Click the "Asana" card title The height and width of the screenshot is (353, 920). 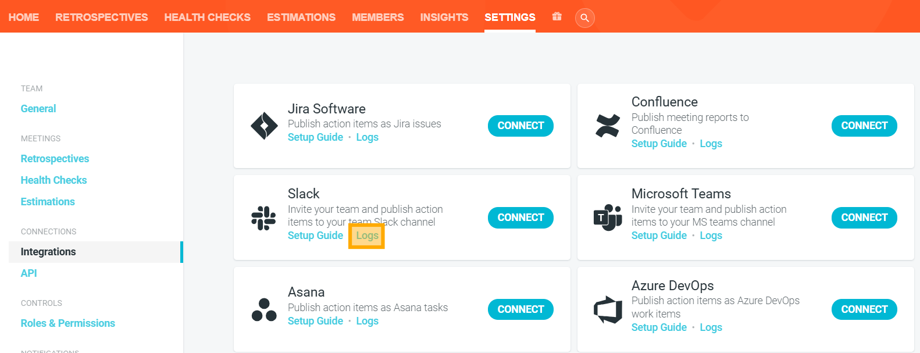[x=306, y=292]
